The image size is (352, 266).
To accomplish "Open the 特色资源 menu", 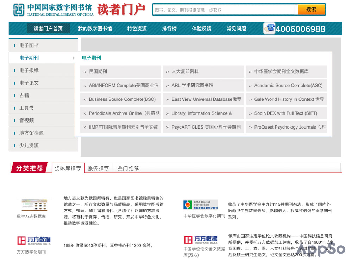I will tap(137, 29).
